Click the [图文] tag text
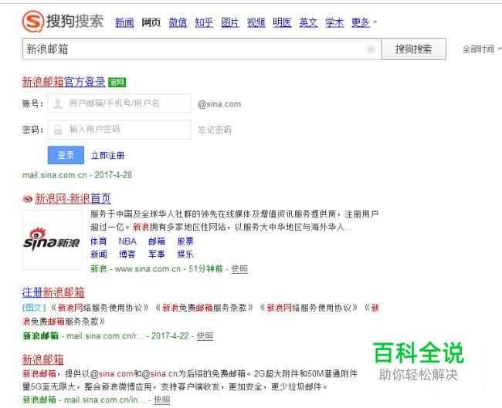Image resolution: width=502 pixels, height=408 pixels. tap(34, 308)
